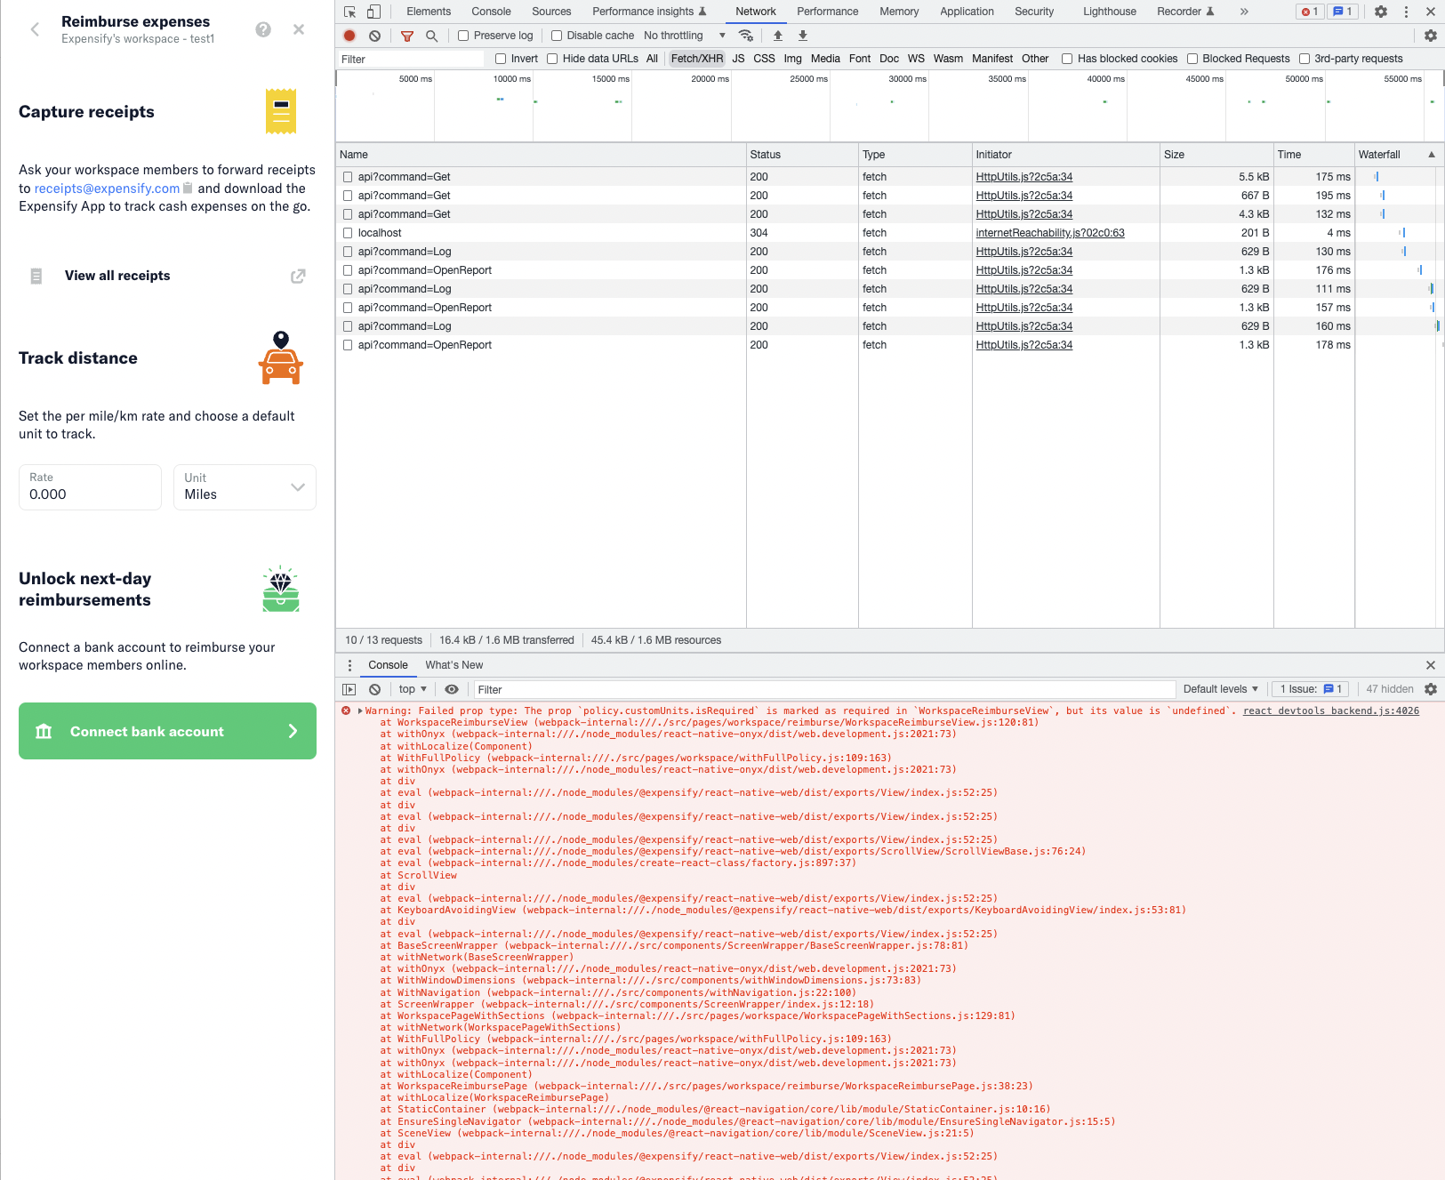Image resolution: width=1445 pixels, height=1180 pixels.
Task: Toggle the network filter funnel icon
Action: (x=407, y=36)
